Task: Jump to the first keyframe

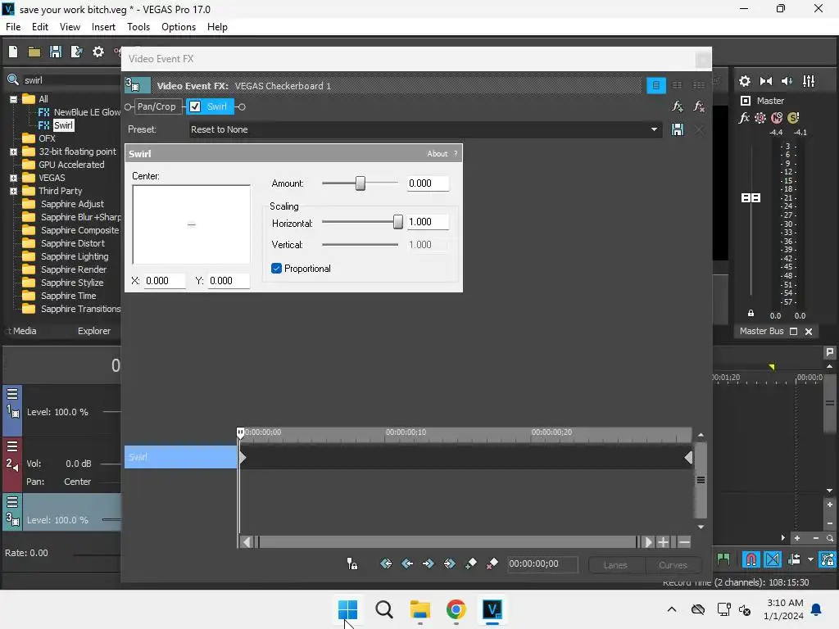Action: click(386, 563)
